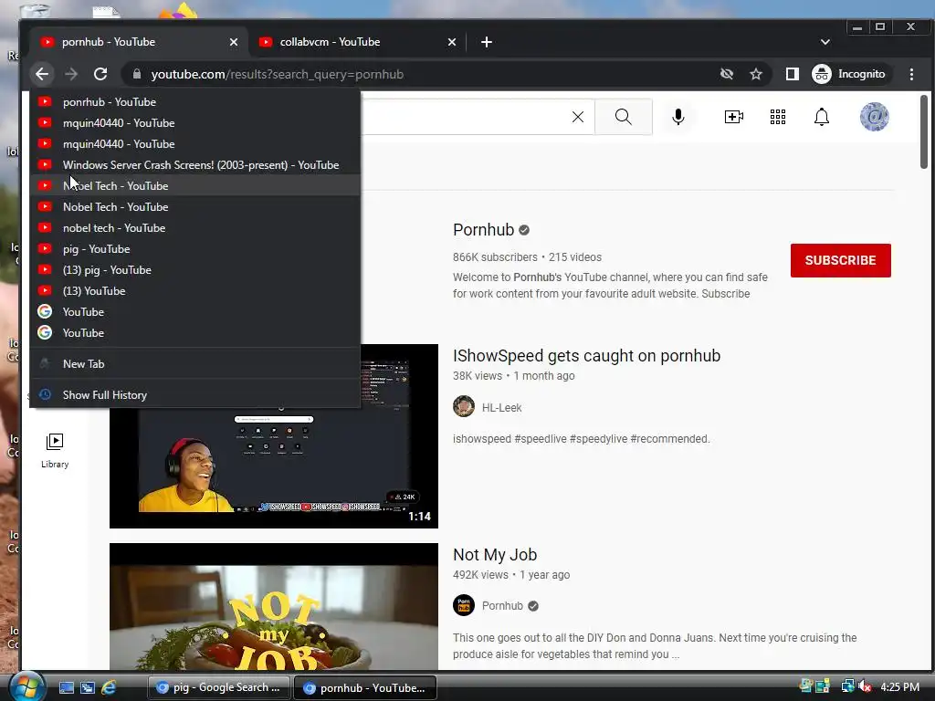Select pig - YouTube history entry

point(195,248)
